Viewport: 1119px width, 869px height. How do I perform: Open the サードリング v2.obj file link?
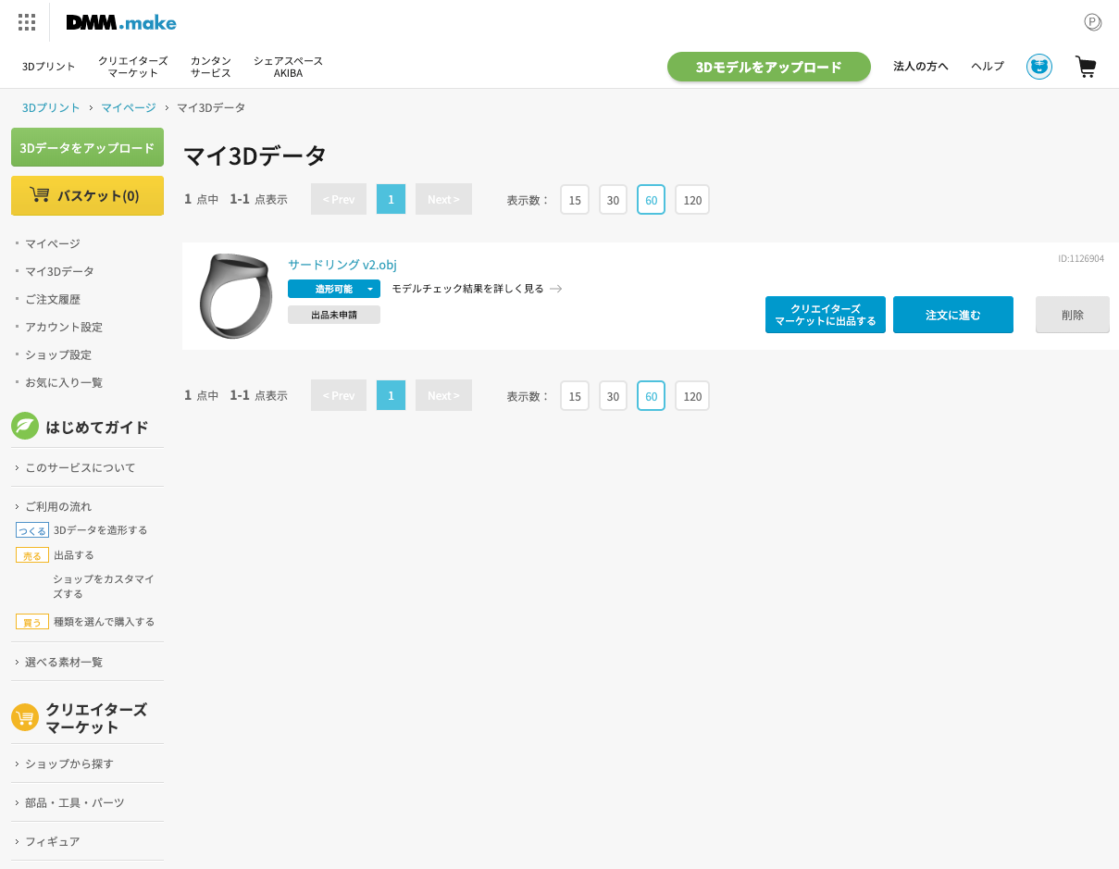(342, 265)
